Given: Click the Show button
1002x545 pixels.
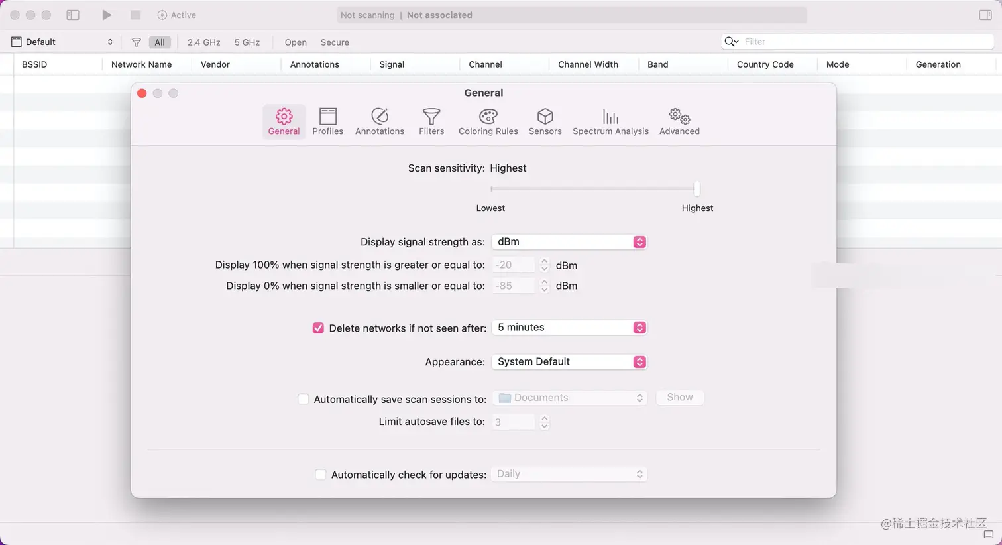Looking at the screenshot, I should (680, 397).
